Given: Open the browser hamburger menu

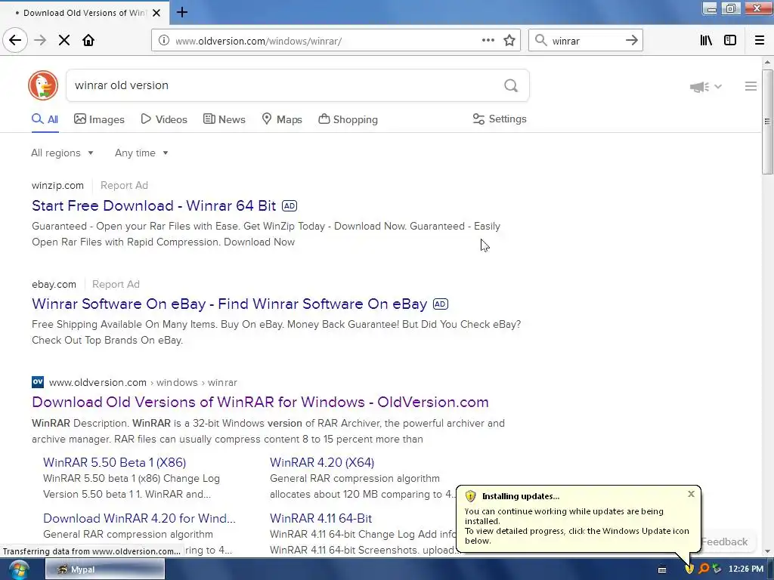Looking at the screenshot, I should (760, 41).
